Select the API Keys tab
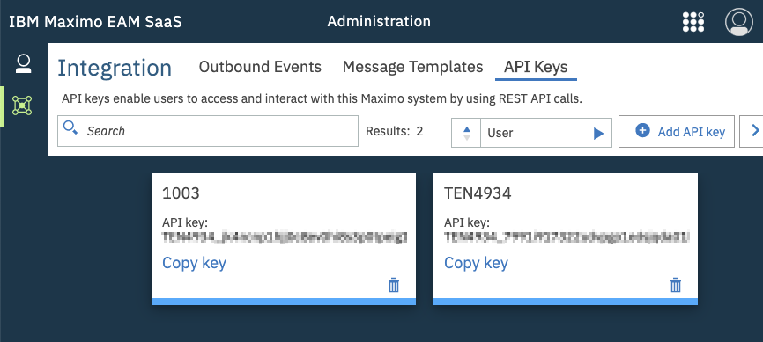 point(536,67)
